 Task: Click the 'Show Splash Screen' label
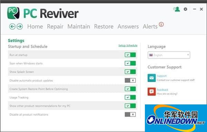(x=22, y=72)
